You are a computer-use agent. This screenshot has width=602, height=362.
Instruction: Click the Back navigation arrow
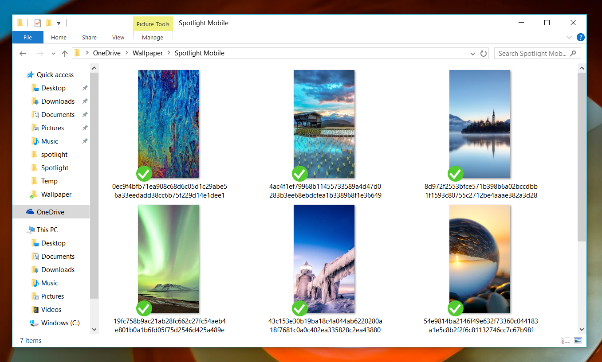click(x=23, y=53)
